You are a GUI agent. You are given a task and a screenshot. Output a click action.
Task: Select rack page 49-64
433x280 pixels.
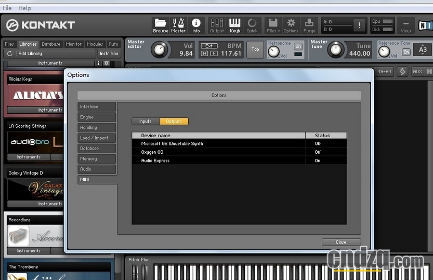pyautogui.click(x=384, y=72)
